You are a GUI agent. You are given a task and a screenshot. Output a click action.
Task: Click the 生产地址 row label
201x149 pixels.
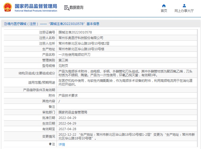49,49
